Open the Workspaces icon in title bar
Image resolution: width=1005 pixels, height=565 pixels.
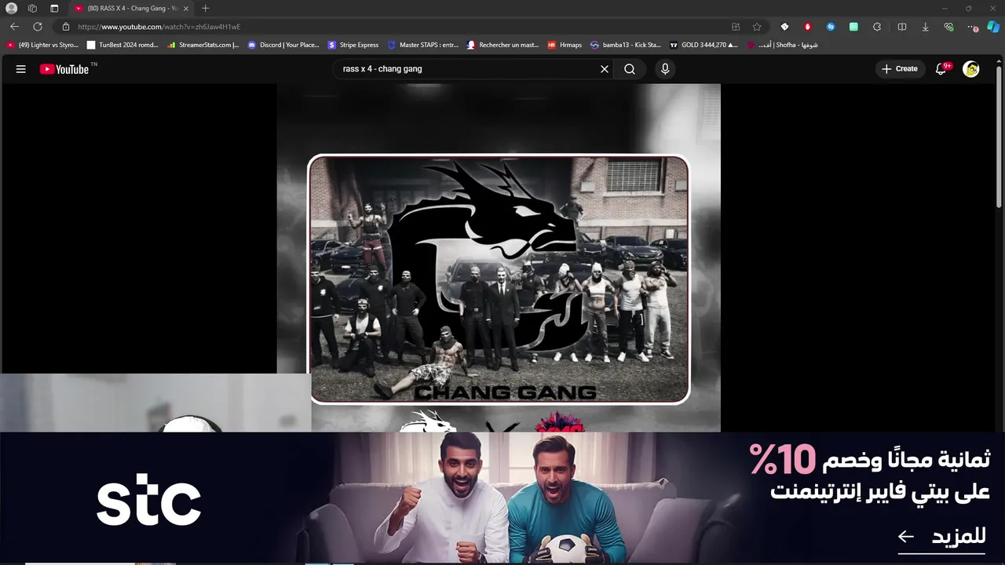[x=32, y=8]
